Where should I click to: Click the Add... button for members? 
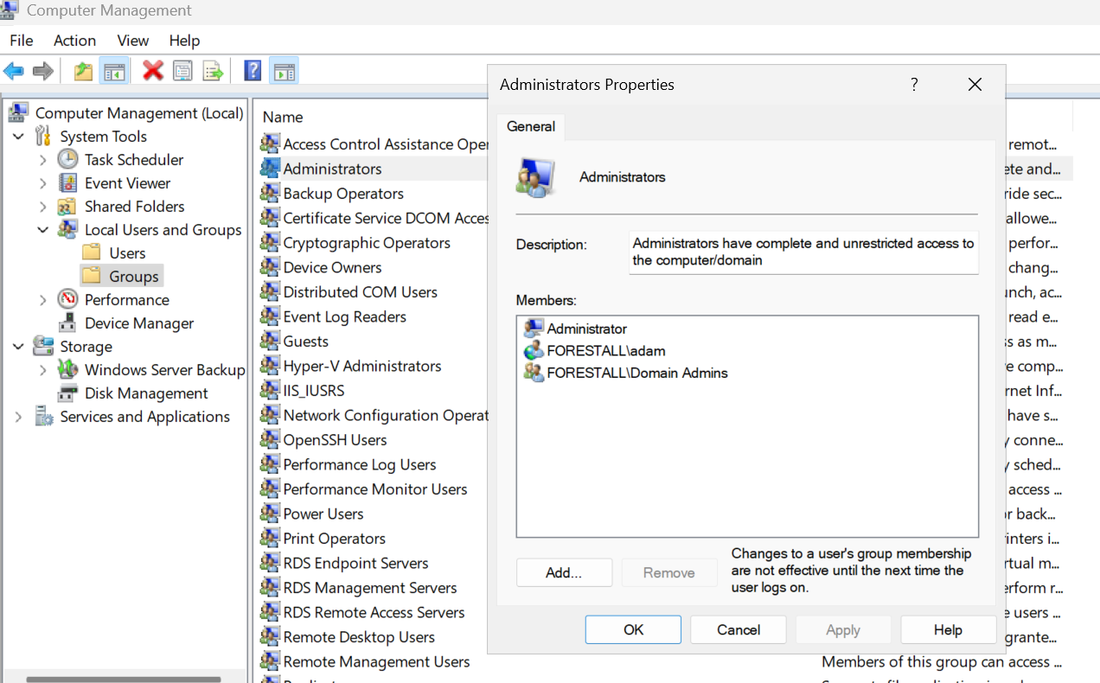pyautogui.click(x=564, y=572)
